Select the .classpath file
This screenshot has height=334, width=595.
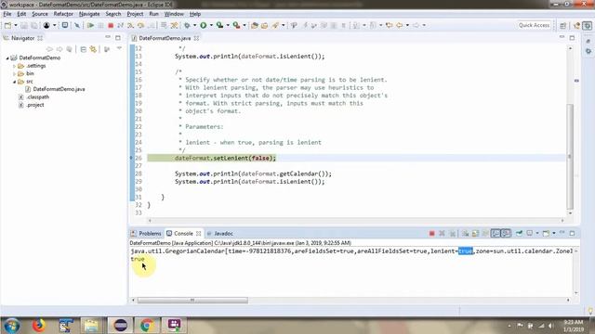37,96
